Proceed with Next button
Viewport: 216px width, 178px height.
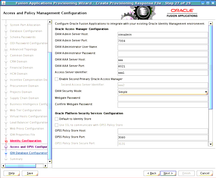click(168, 173)
